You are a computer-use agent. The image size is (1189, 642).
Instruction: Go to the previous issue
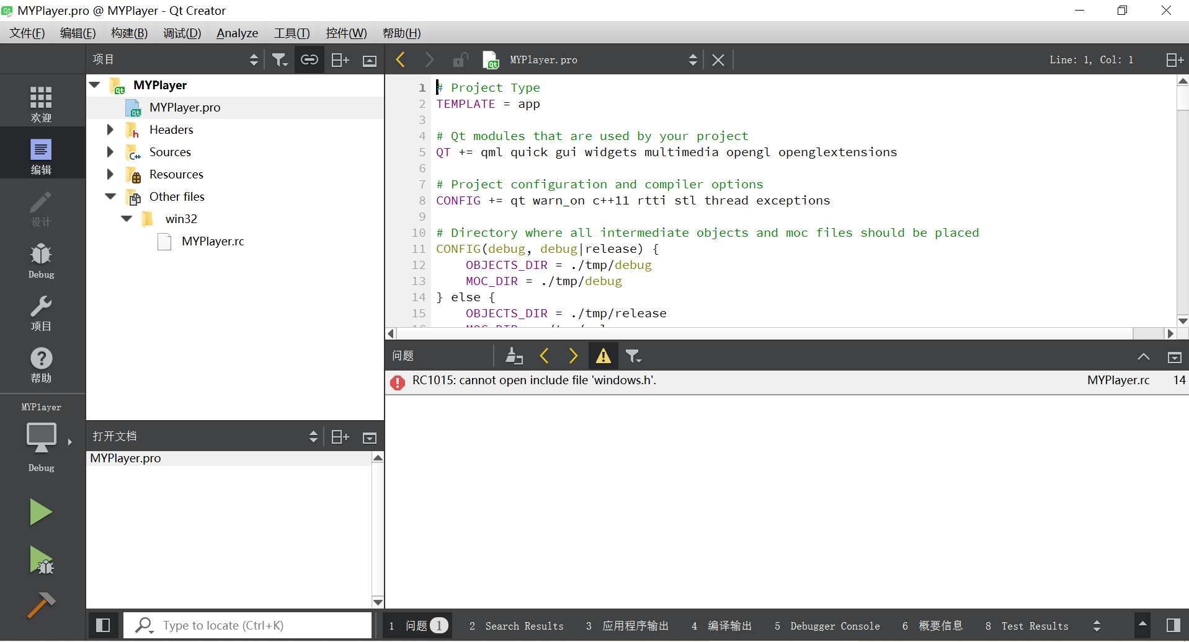coord(545,356)
